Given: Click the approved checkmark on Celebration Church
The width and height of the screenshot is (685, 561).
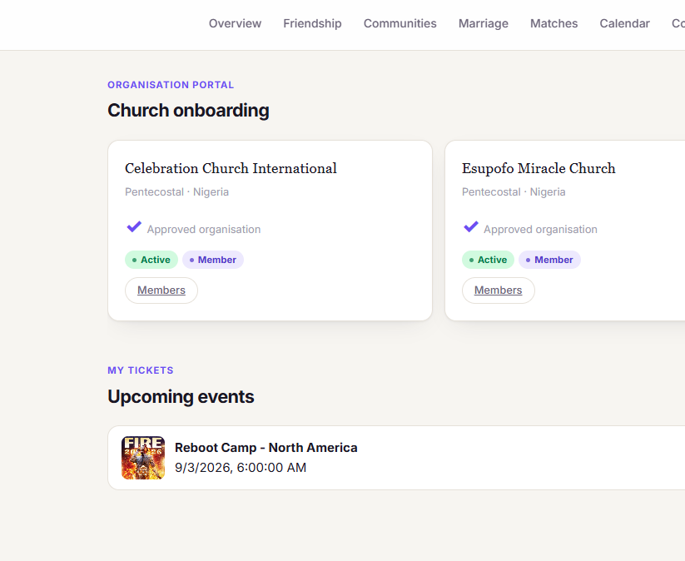Looking at the screenshot, I should [x=134, y=226].
